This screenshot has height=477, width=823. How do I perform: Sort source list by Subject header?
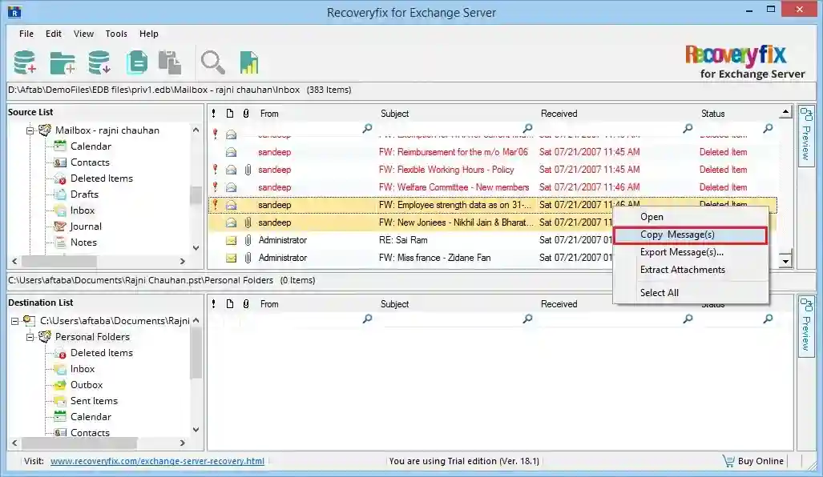(395, 113)
